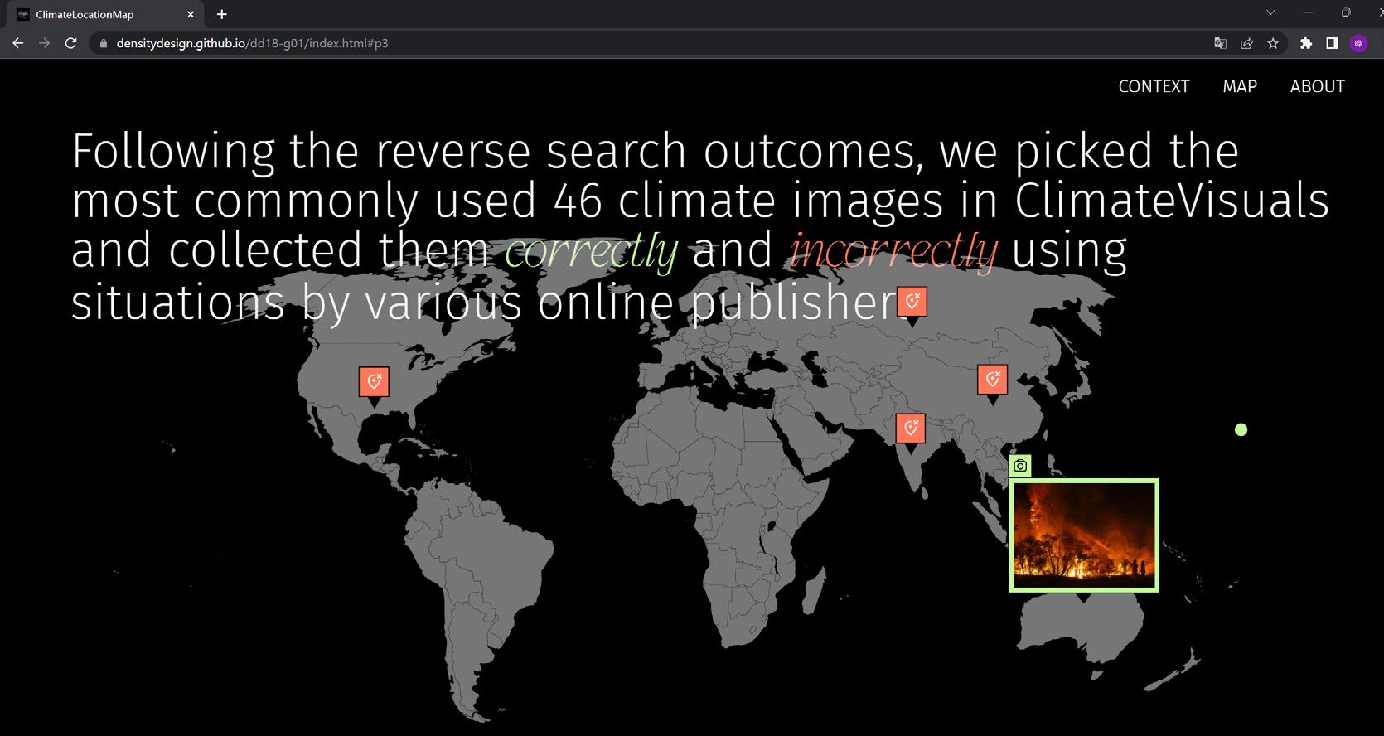Click the orange map marker over Russia
This screenshot has width=1384, height=736.
912,302
